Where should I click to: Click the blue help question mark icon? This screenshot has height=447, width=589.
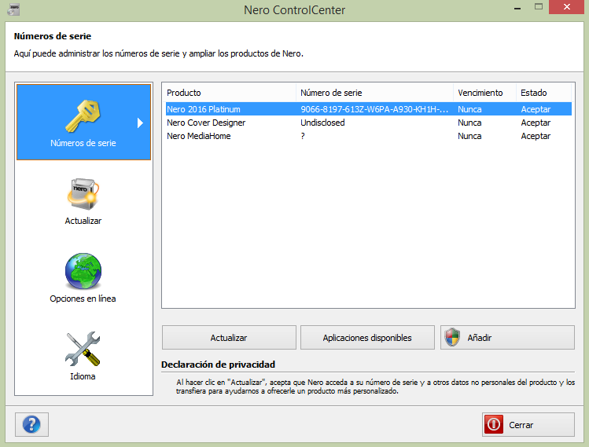click(x=31, y=424)
